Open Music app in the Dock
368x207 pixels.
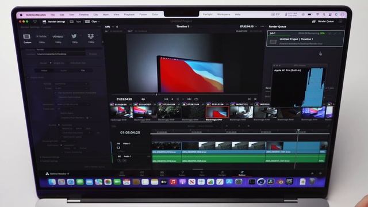[173, 182]
